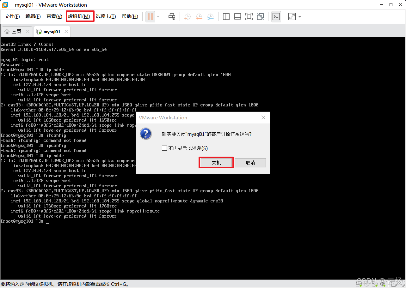Click the 关机 button in dialog

point(216,163)
